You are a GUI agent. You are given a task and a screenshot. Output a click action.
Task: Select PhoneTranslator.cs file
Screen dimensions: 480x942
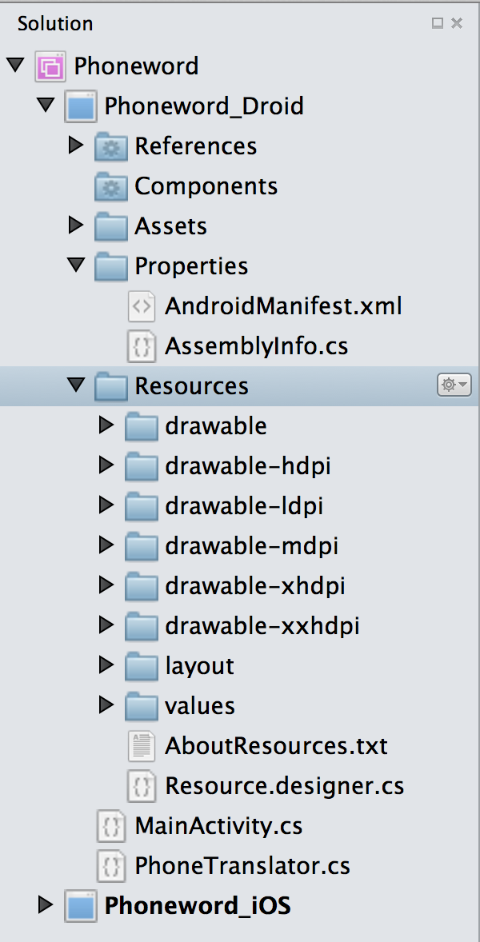[x=242, y=866]
